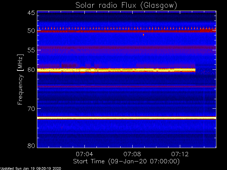Click the "Updated Sun Jan 19" timestamp text

(x=31, y=169)
